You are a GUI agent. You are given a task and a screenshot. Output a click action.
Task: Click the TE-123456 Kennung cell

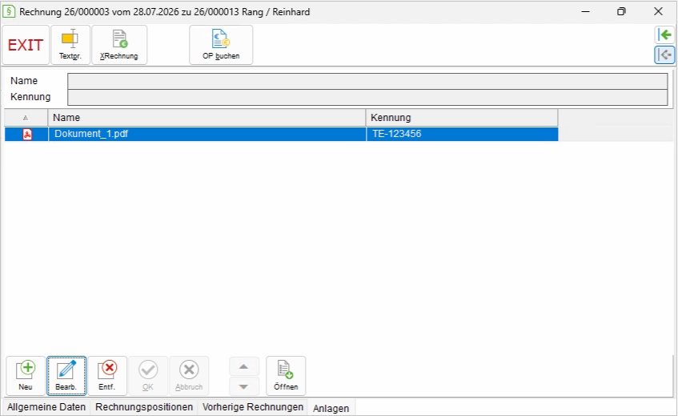click(462, 134)
